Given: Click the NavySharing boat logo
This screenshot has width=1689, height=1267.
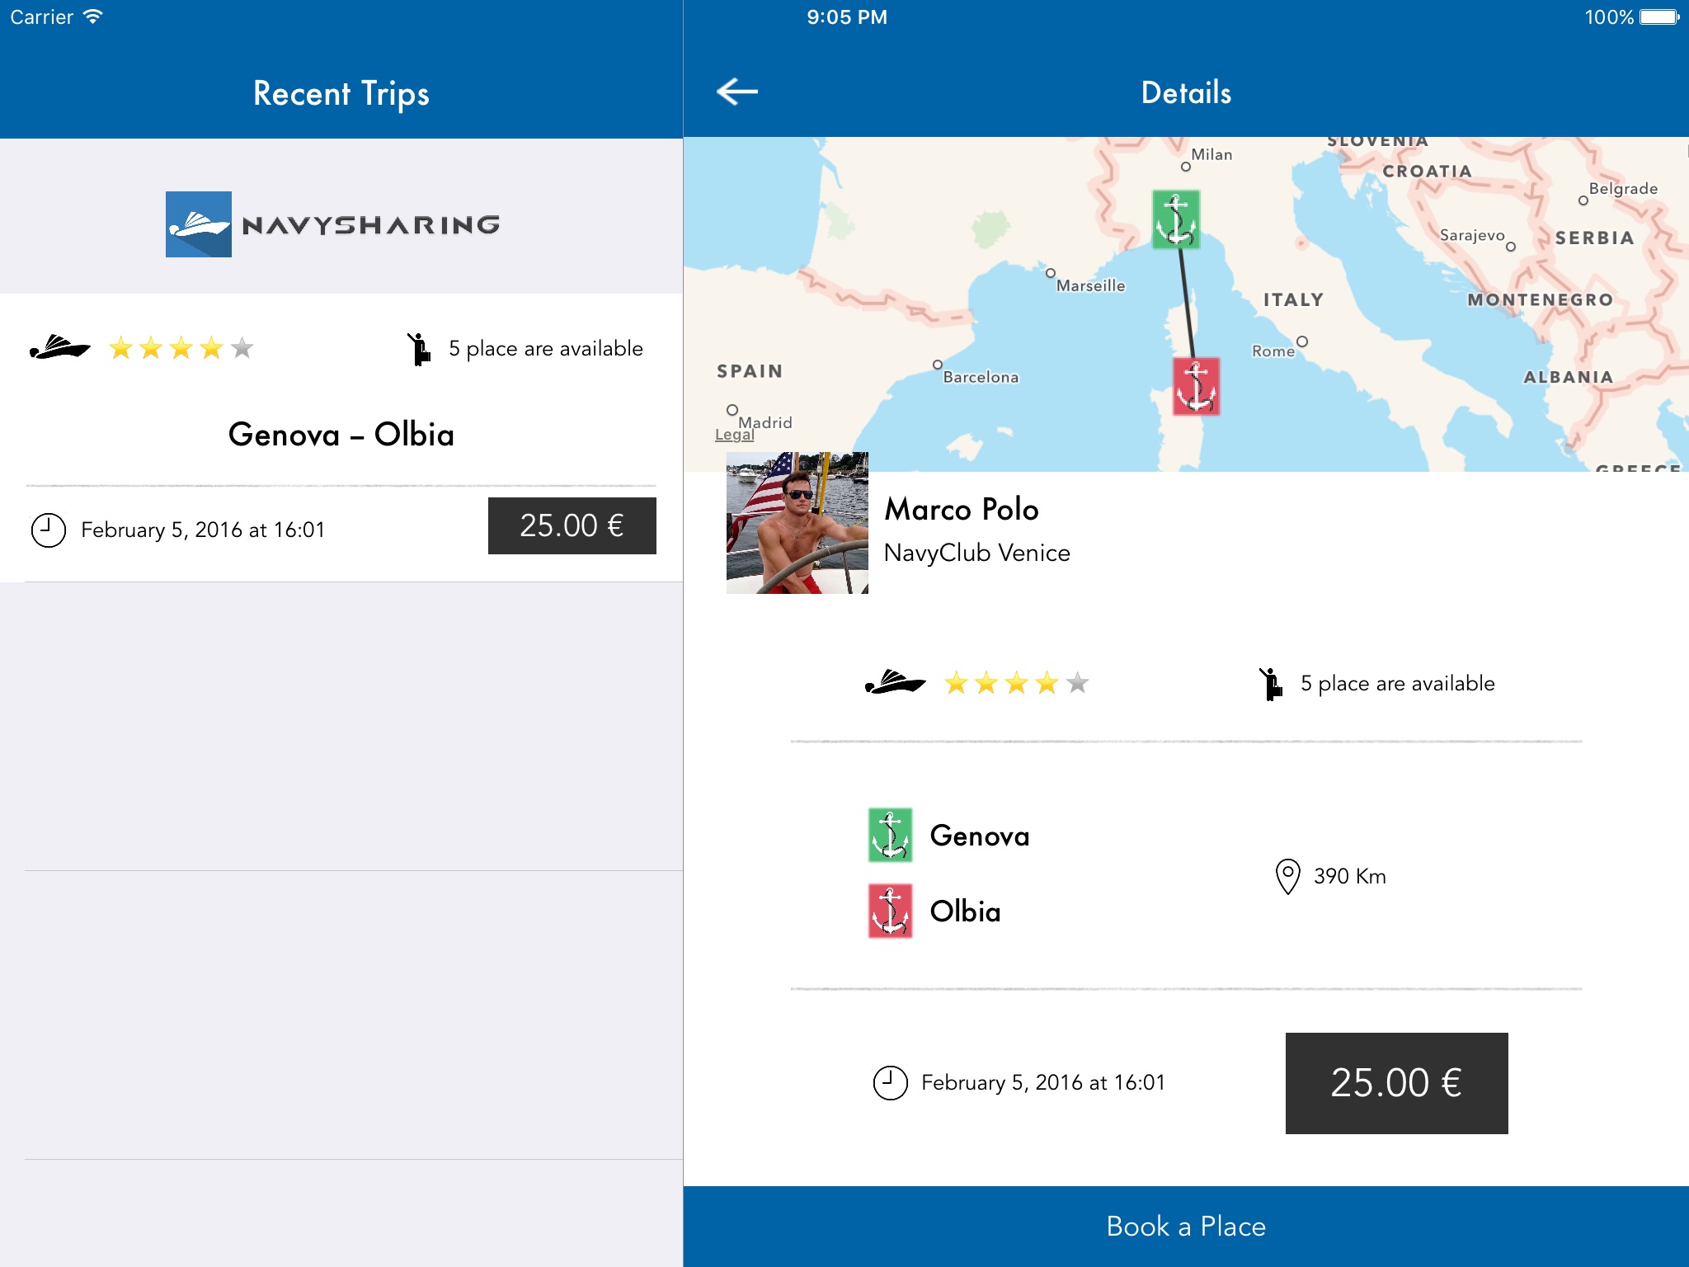Looking at the screenshot, I should click(x=199, y=224).
